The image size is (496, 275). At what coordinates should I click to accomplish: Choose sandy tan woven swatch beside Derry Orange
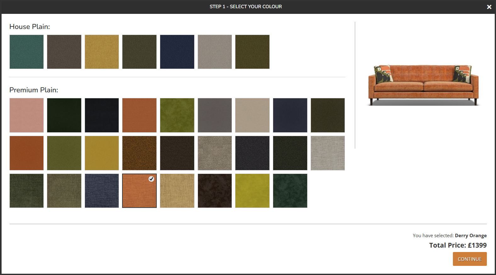click(177, 191)
